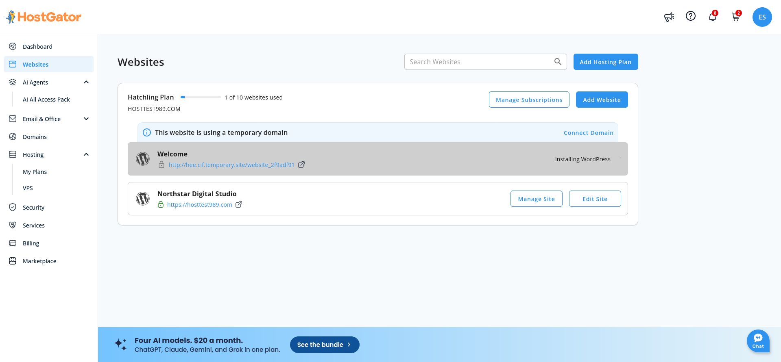Click the Add Hosting Plan button
The image size is (781, 362).
pos(606,62)
